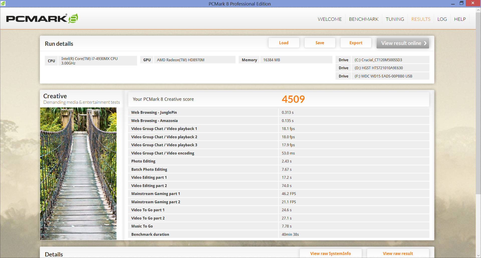
Task: Click the Photo Editing result row
Action: point(279,161)
